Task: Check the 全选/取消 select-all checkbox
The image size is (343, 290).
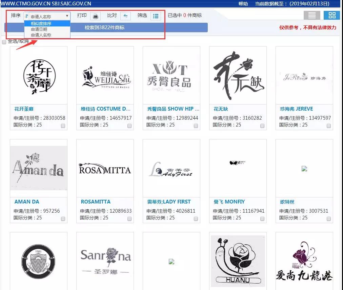Action: click(4, 42)
